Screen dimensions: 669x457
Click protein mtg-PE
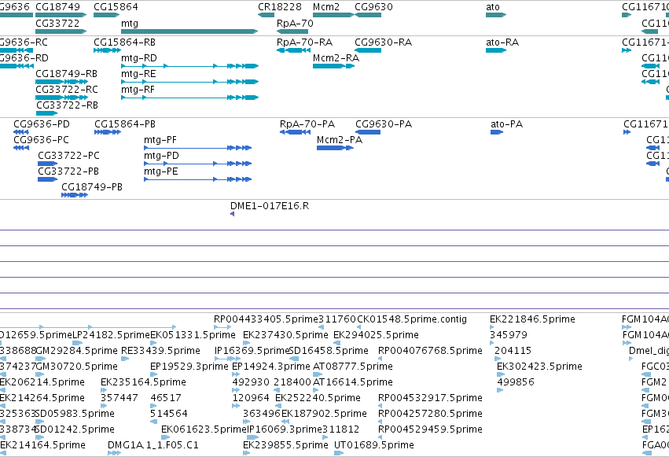(197, 179)
